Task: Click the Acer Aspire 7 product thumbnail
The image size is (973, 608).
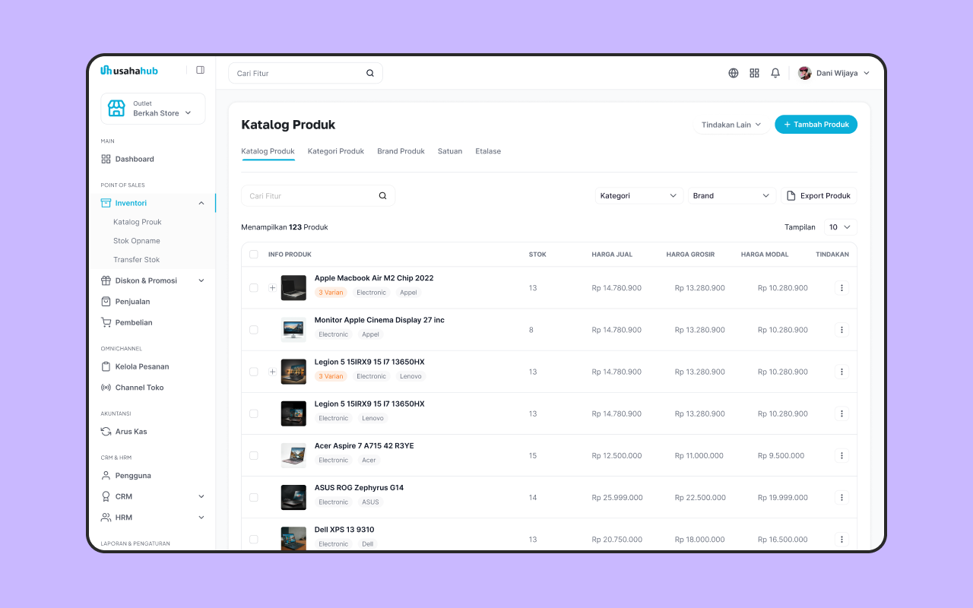Action: (293, 456)
